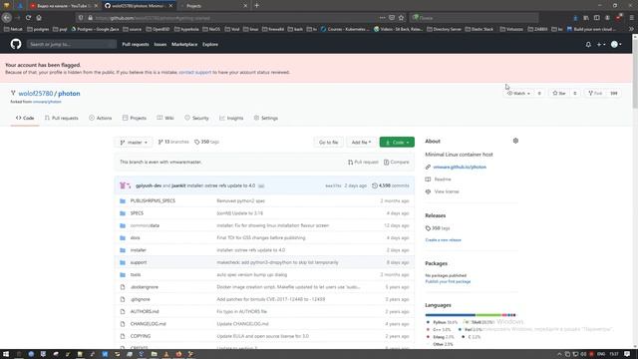Open the Readme link in About
Screen dimensions: 638x359
click(443, 179)
